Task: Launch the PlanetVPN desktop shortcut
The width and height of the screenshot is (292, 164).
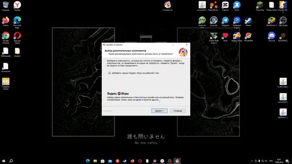Action: pyautogui.click(x=248, y=36)
